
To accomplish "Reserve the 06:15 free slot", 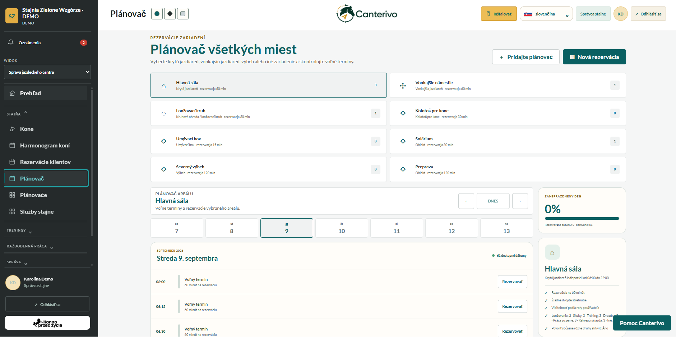I will click(512, 306).
